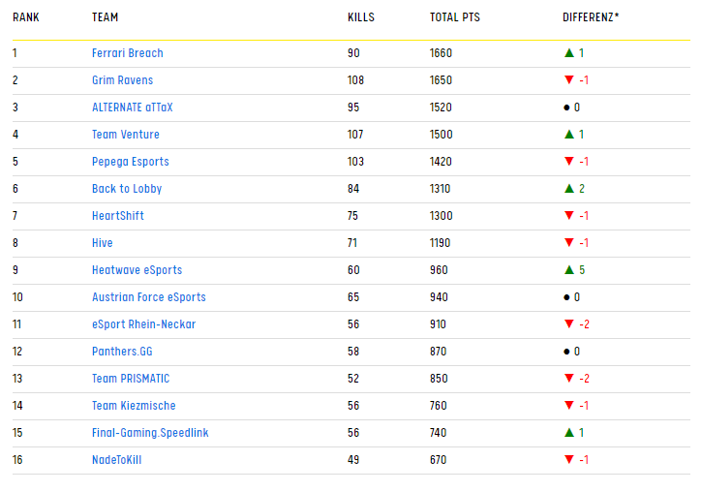The height and width of the screenshot is (492, 702).
Task: Select the 760 total points value
Action: coord(438,406)
